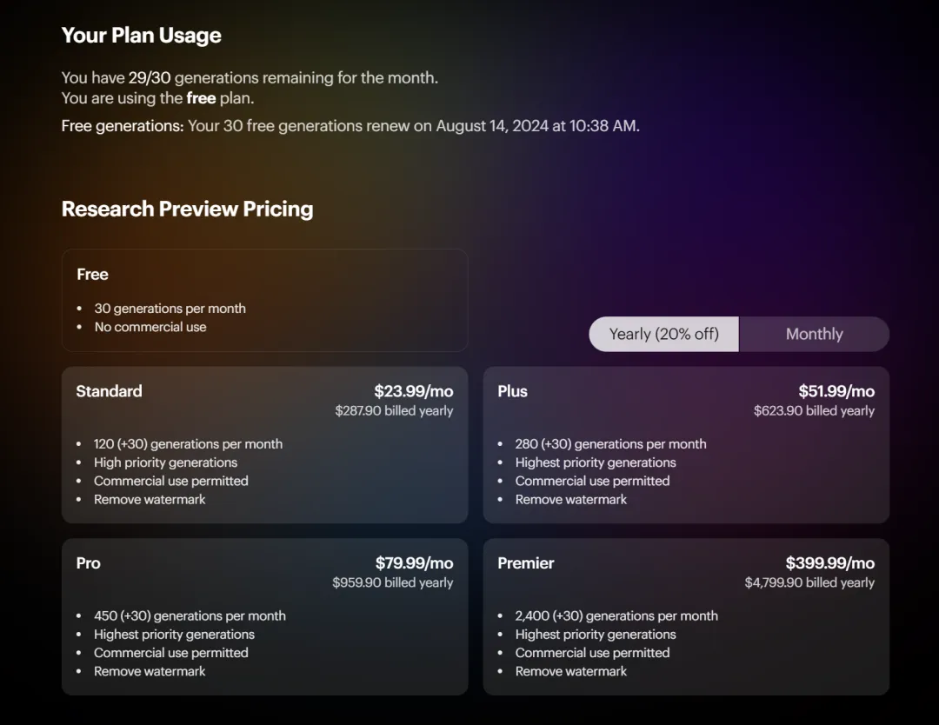
Task: Click the $23.99/mo Standard price
Action: pos(414,391)
